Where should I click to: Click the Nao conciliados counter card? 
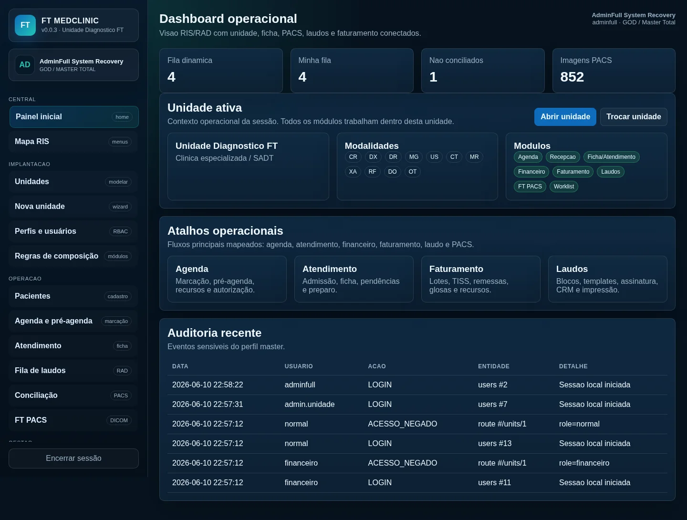coord(483,71)
